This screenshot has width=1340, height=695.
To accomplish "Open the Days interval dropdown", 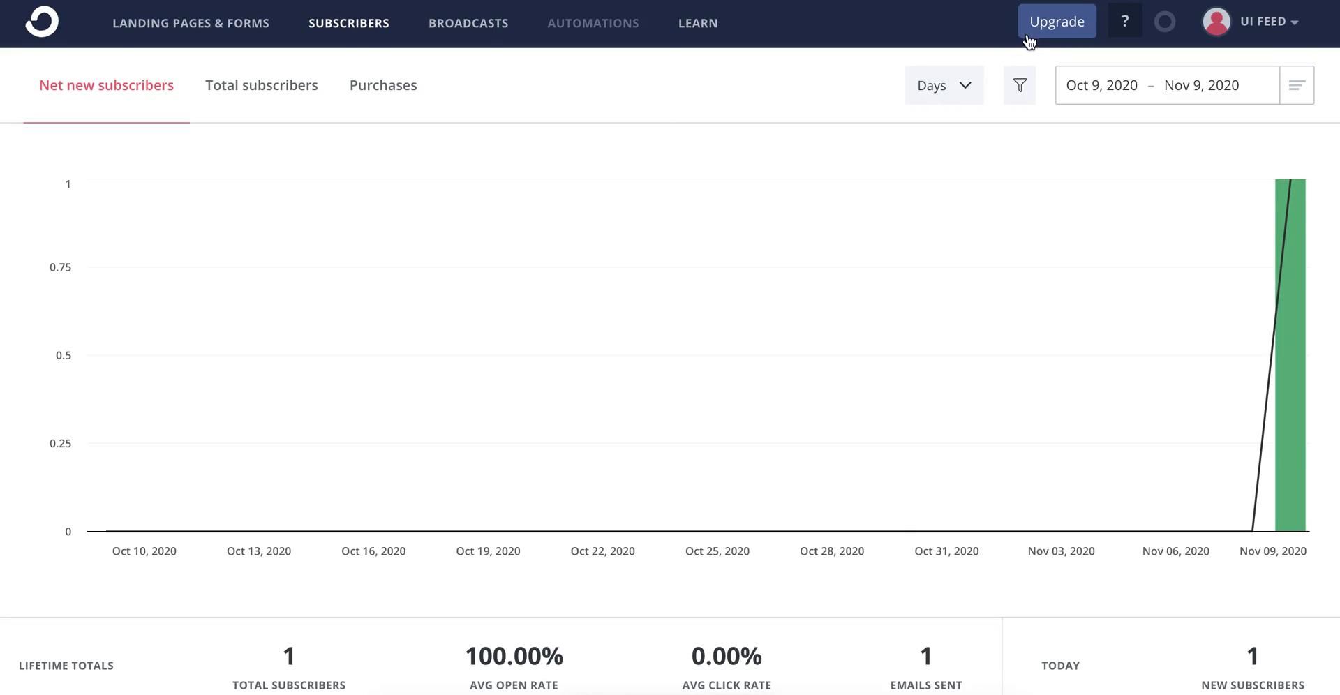I will pyautogui.click(x=944, y=85).
